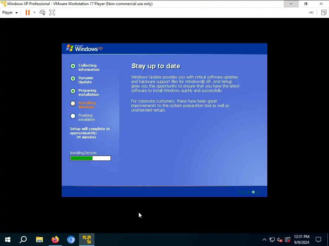This screenshot has width=329, height=246.
Task: Open network status tray icon
Action: pos(272,240)
